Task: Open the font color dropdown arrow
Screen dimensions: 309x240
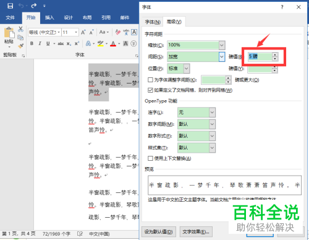Action: (119, 44)
